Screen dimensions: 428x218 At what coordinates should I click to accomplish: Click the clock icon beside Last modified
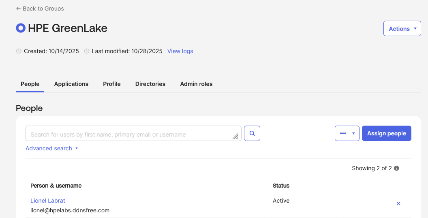[x=86, y=51]
